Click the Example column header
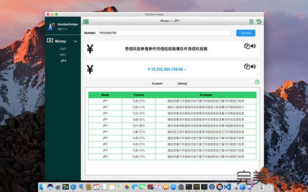This screenshot has width=308, height=192. click(206, 95)
